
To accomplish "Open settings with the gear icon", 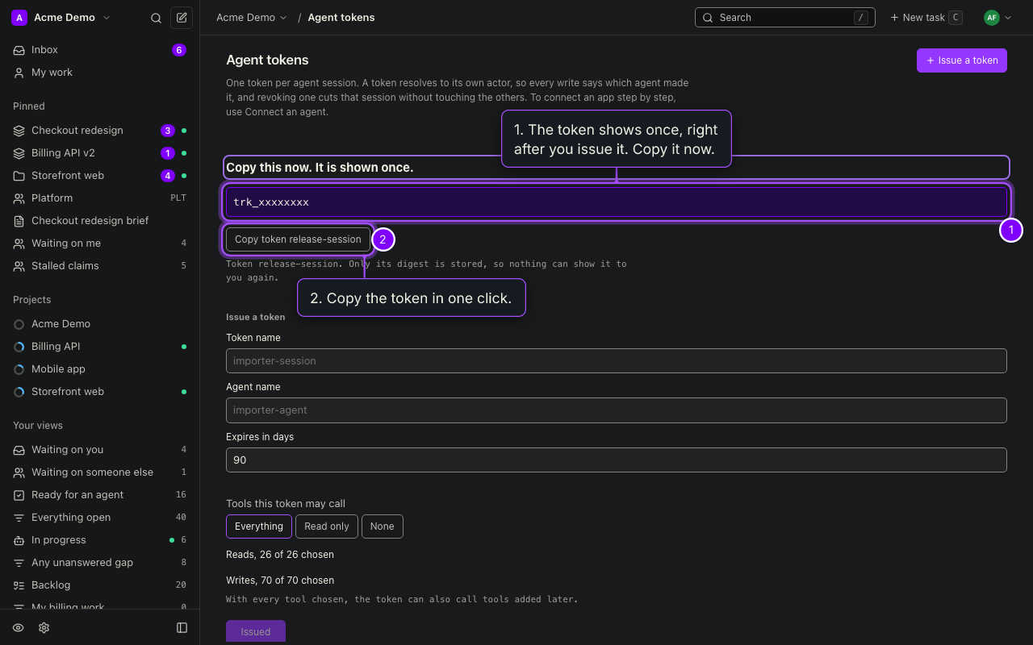I will (x=44, y=628).
